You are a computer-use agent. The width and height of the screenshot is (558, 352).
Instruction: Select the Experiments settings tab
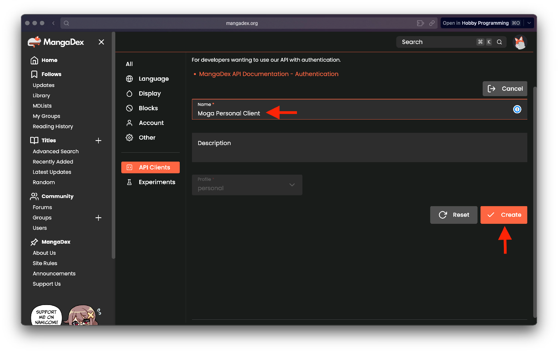(157, 182)
